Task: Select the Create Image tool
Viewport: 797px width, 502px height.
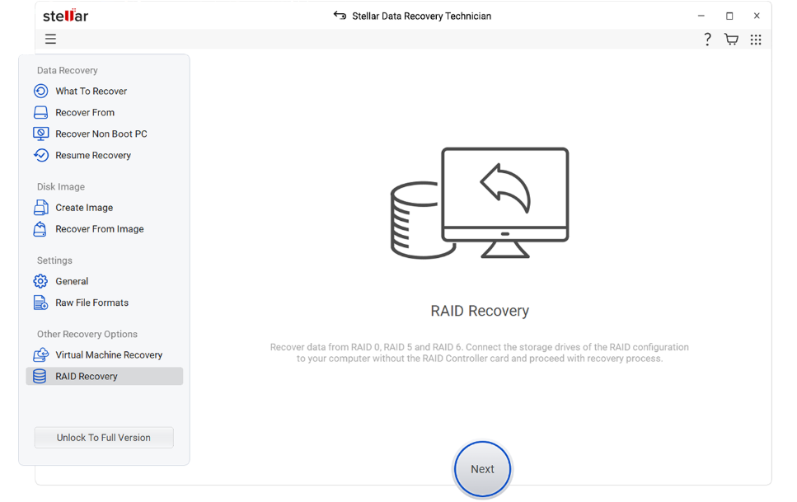Action: pyautogui.click(x=84, y=208)
